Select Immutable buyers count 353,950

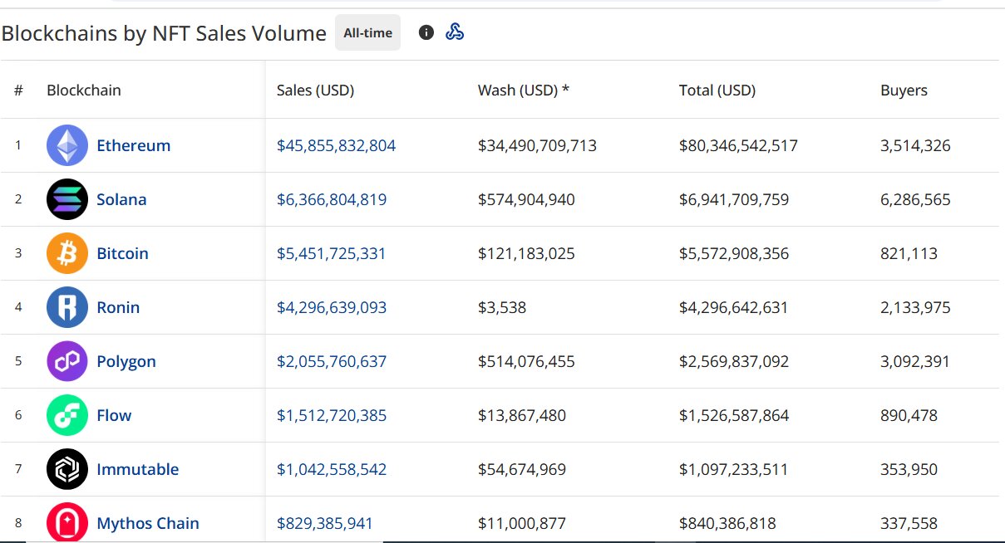pyautogui.click(x=909, y=469)
